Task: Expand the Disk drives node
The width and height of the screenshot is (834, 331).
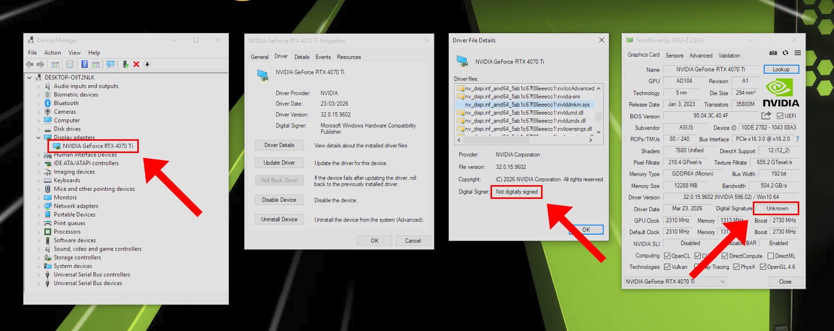Action: (x=38, y=129)
